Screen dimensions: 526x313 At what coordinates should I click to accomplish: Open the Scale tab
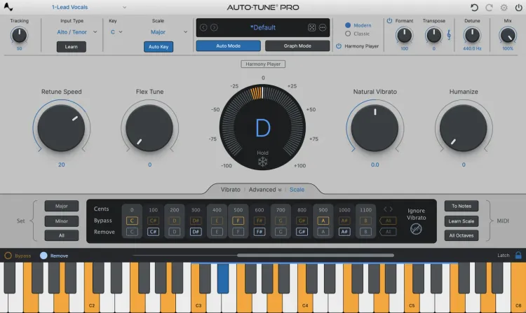(x=297, y=190)
